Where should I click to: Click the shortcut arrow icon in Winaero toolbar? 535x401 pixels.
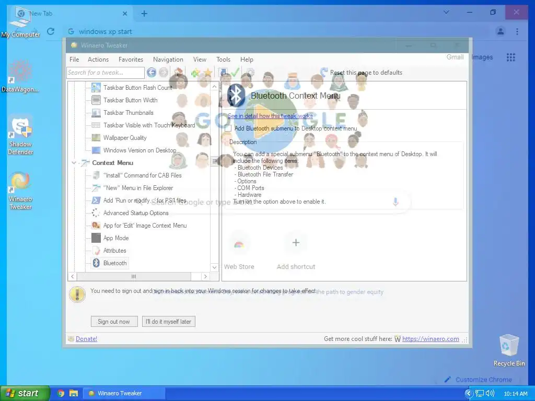tap(223, 72)
